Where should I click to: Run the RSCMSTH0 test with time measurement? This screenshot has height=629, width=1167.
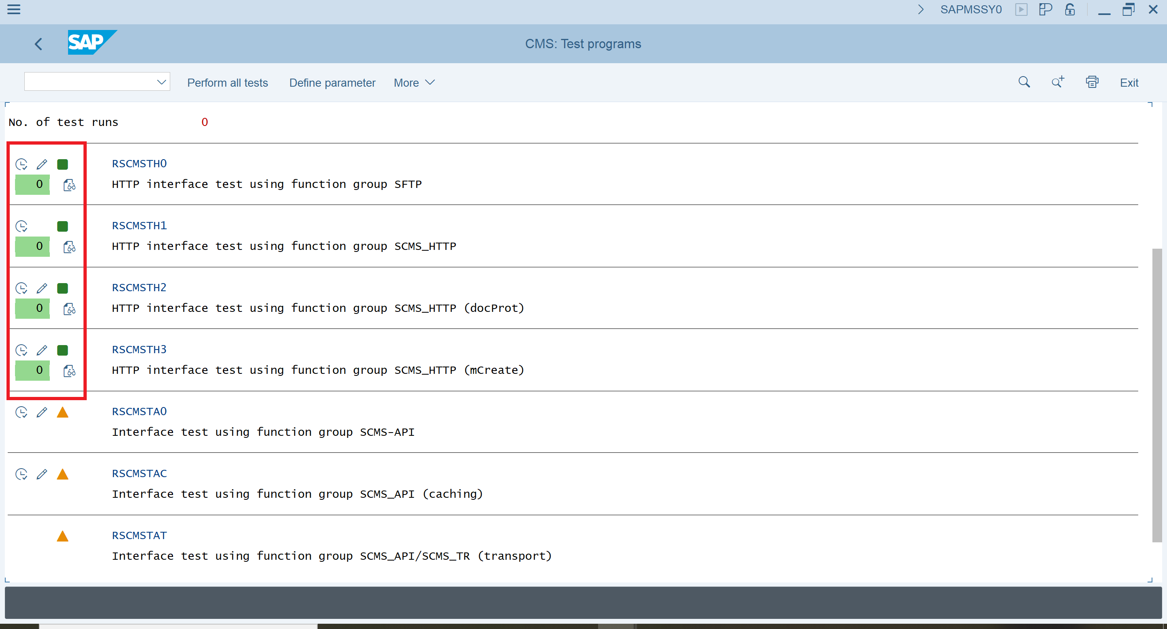point(21,164)
